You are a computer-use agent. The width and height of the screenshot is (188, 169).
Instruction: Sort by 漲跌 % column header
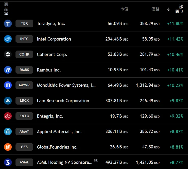click(179, 9)
